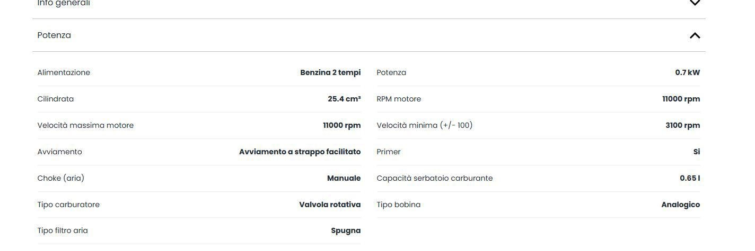Click the Valvola rotativa carburetor value

click(x=330, y=204)
